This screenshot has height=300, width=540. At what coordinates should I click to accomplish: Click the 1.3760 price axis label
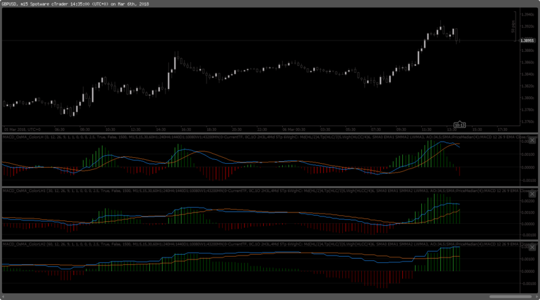click(529, 121)
